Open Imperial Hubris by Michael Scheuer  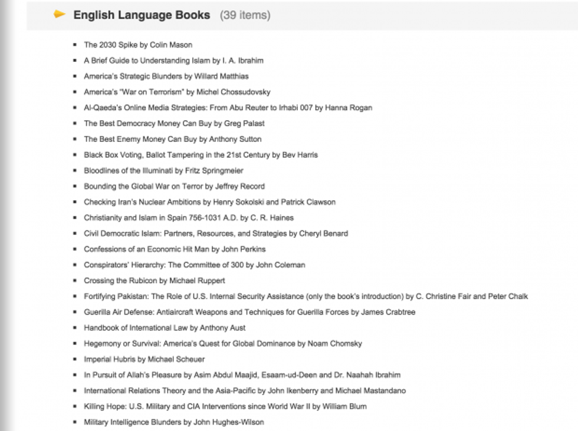coord(144,359)
